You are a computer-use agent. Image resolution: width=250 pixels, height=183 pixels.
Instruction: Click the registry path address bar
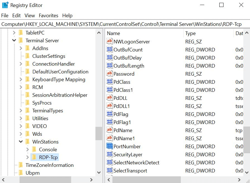point(123,24)
